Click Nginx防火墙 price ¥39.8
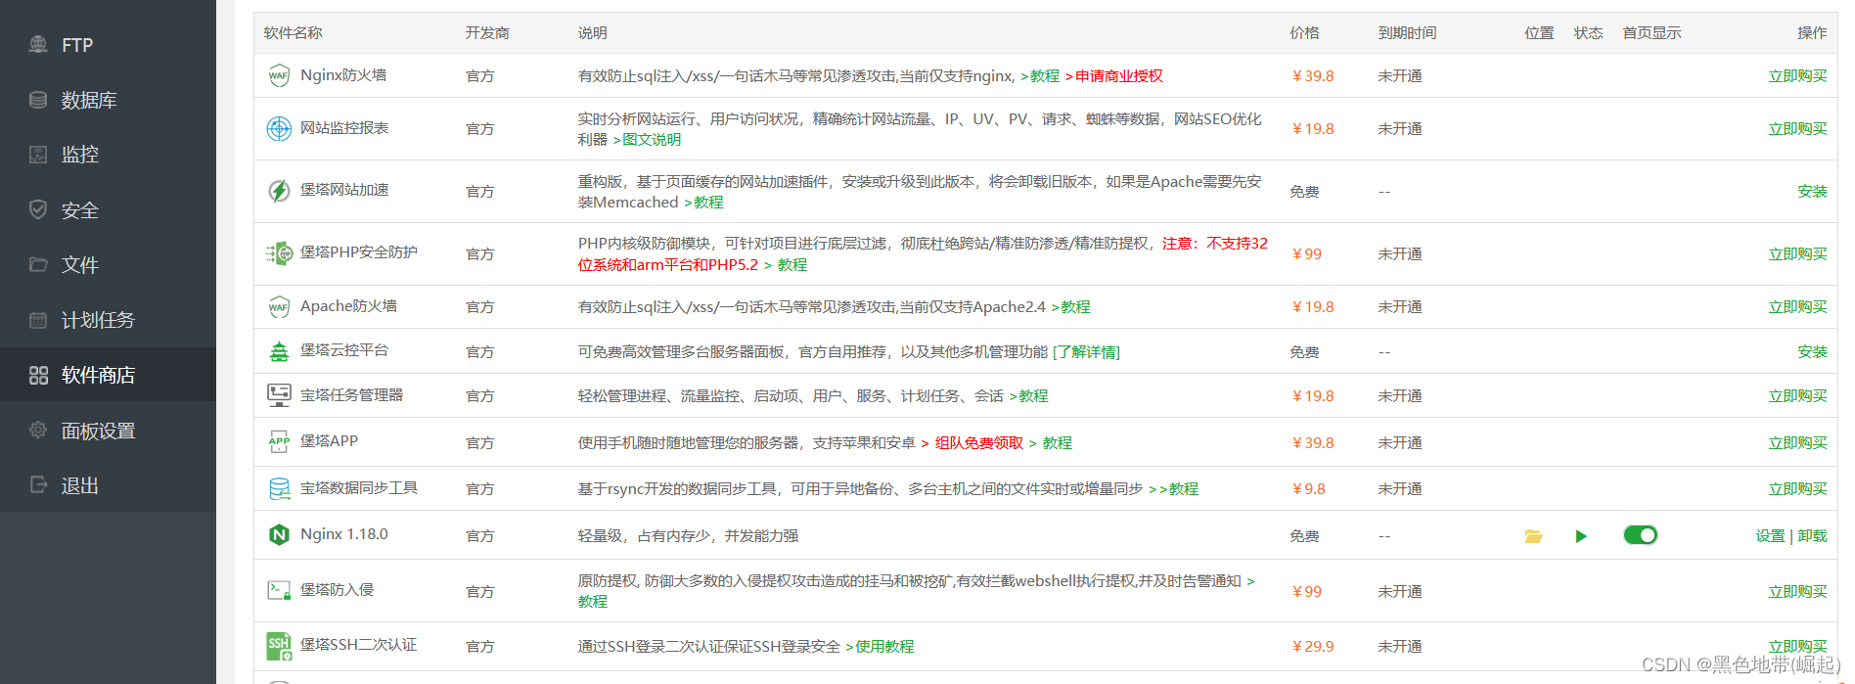1855x684 pixels. [1312, 76]
